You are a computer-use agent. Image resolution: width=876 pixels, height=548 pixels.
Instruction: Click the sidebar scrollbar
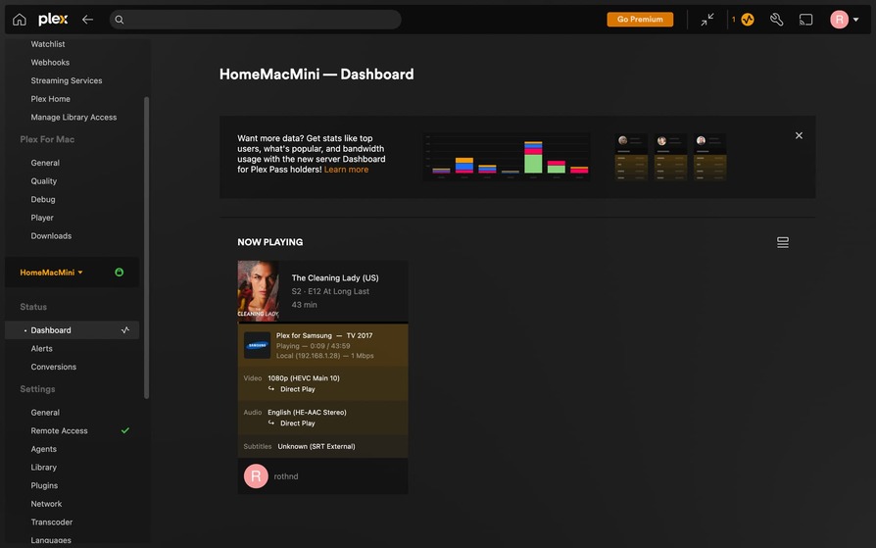tap(146, 248)
